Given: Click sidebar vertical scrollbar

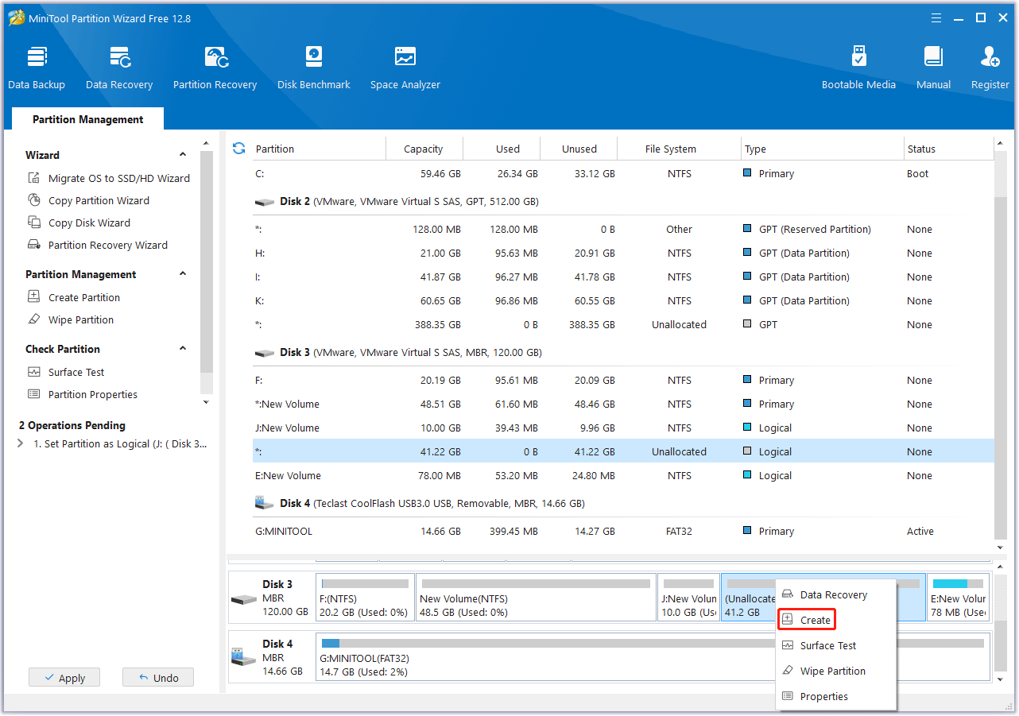Looking at the screenshot, I should coord(207,262).
